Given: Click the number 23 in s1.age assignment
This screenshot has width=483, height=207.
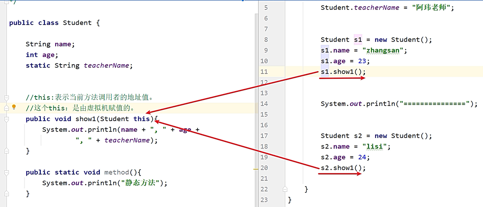Looking at the screenshot, I should pos(362,61).
